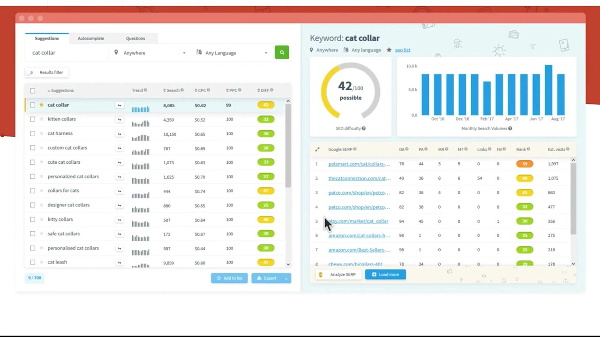
Task: Sort by the CPC column header
Action: click(200, 90)
